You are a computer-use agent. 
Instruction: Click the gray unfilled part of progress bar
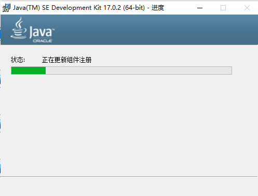[x=139, y=71]
